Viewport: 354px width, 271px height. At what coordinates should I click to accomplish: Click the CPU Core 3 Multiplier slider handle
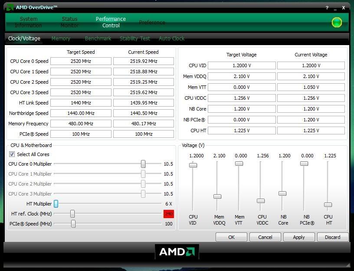(143, 194)
